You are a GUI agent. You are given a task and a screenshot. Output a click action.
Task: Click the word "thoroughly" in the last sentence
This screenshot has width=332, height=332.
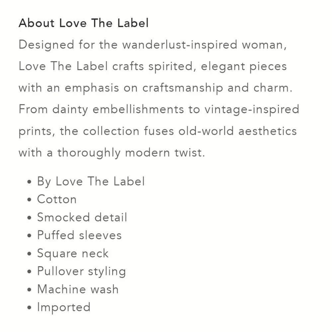(89, 153)
